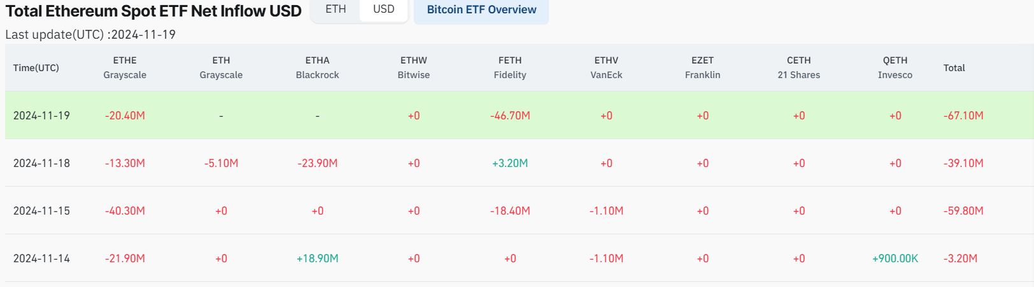The image size is (1034, 287).
Task: Click the CETH 21 Shares column header
Action: pyautogui.click(x=798, y=68)
